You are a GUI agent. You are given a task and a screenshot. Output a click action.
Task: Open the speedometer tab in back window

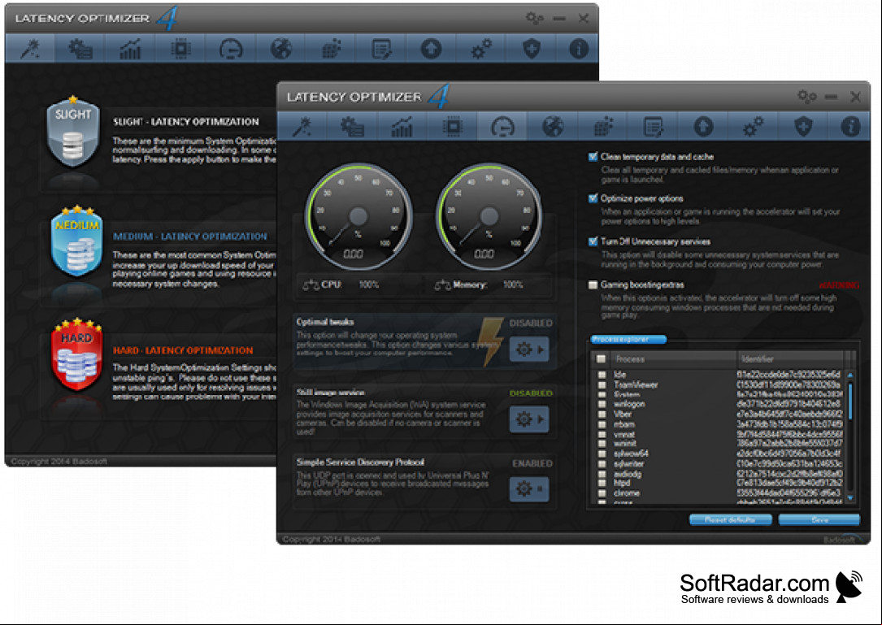click(231, 49)
